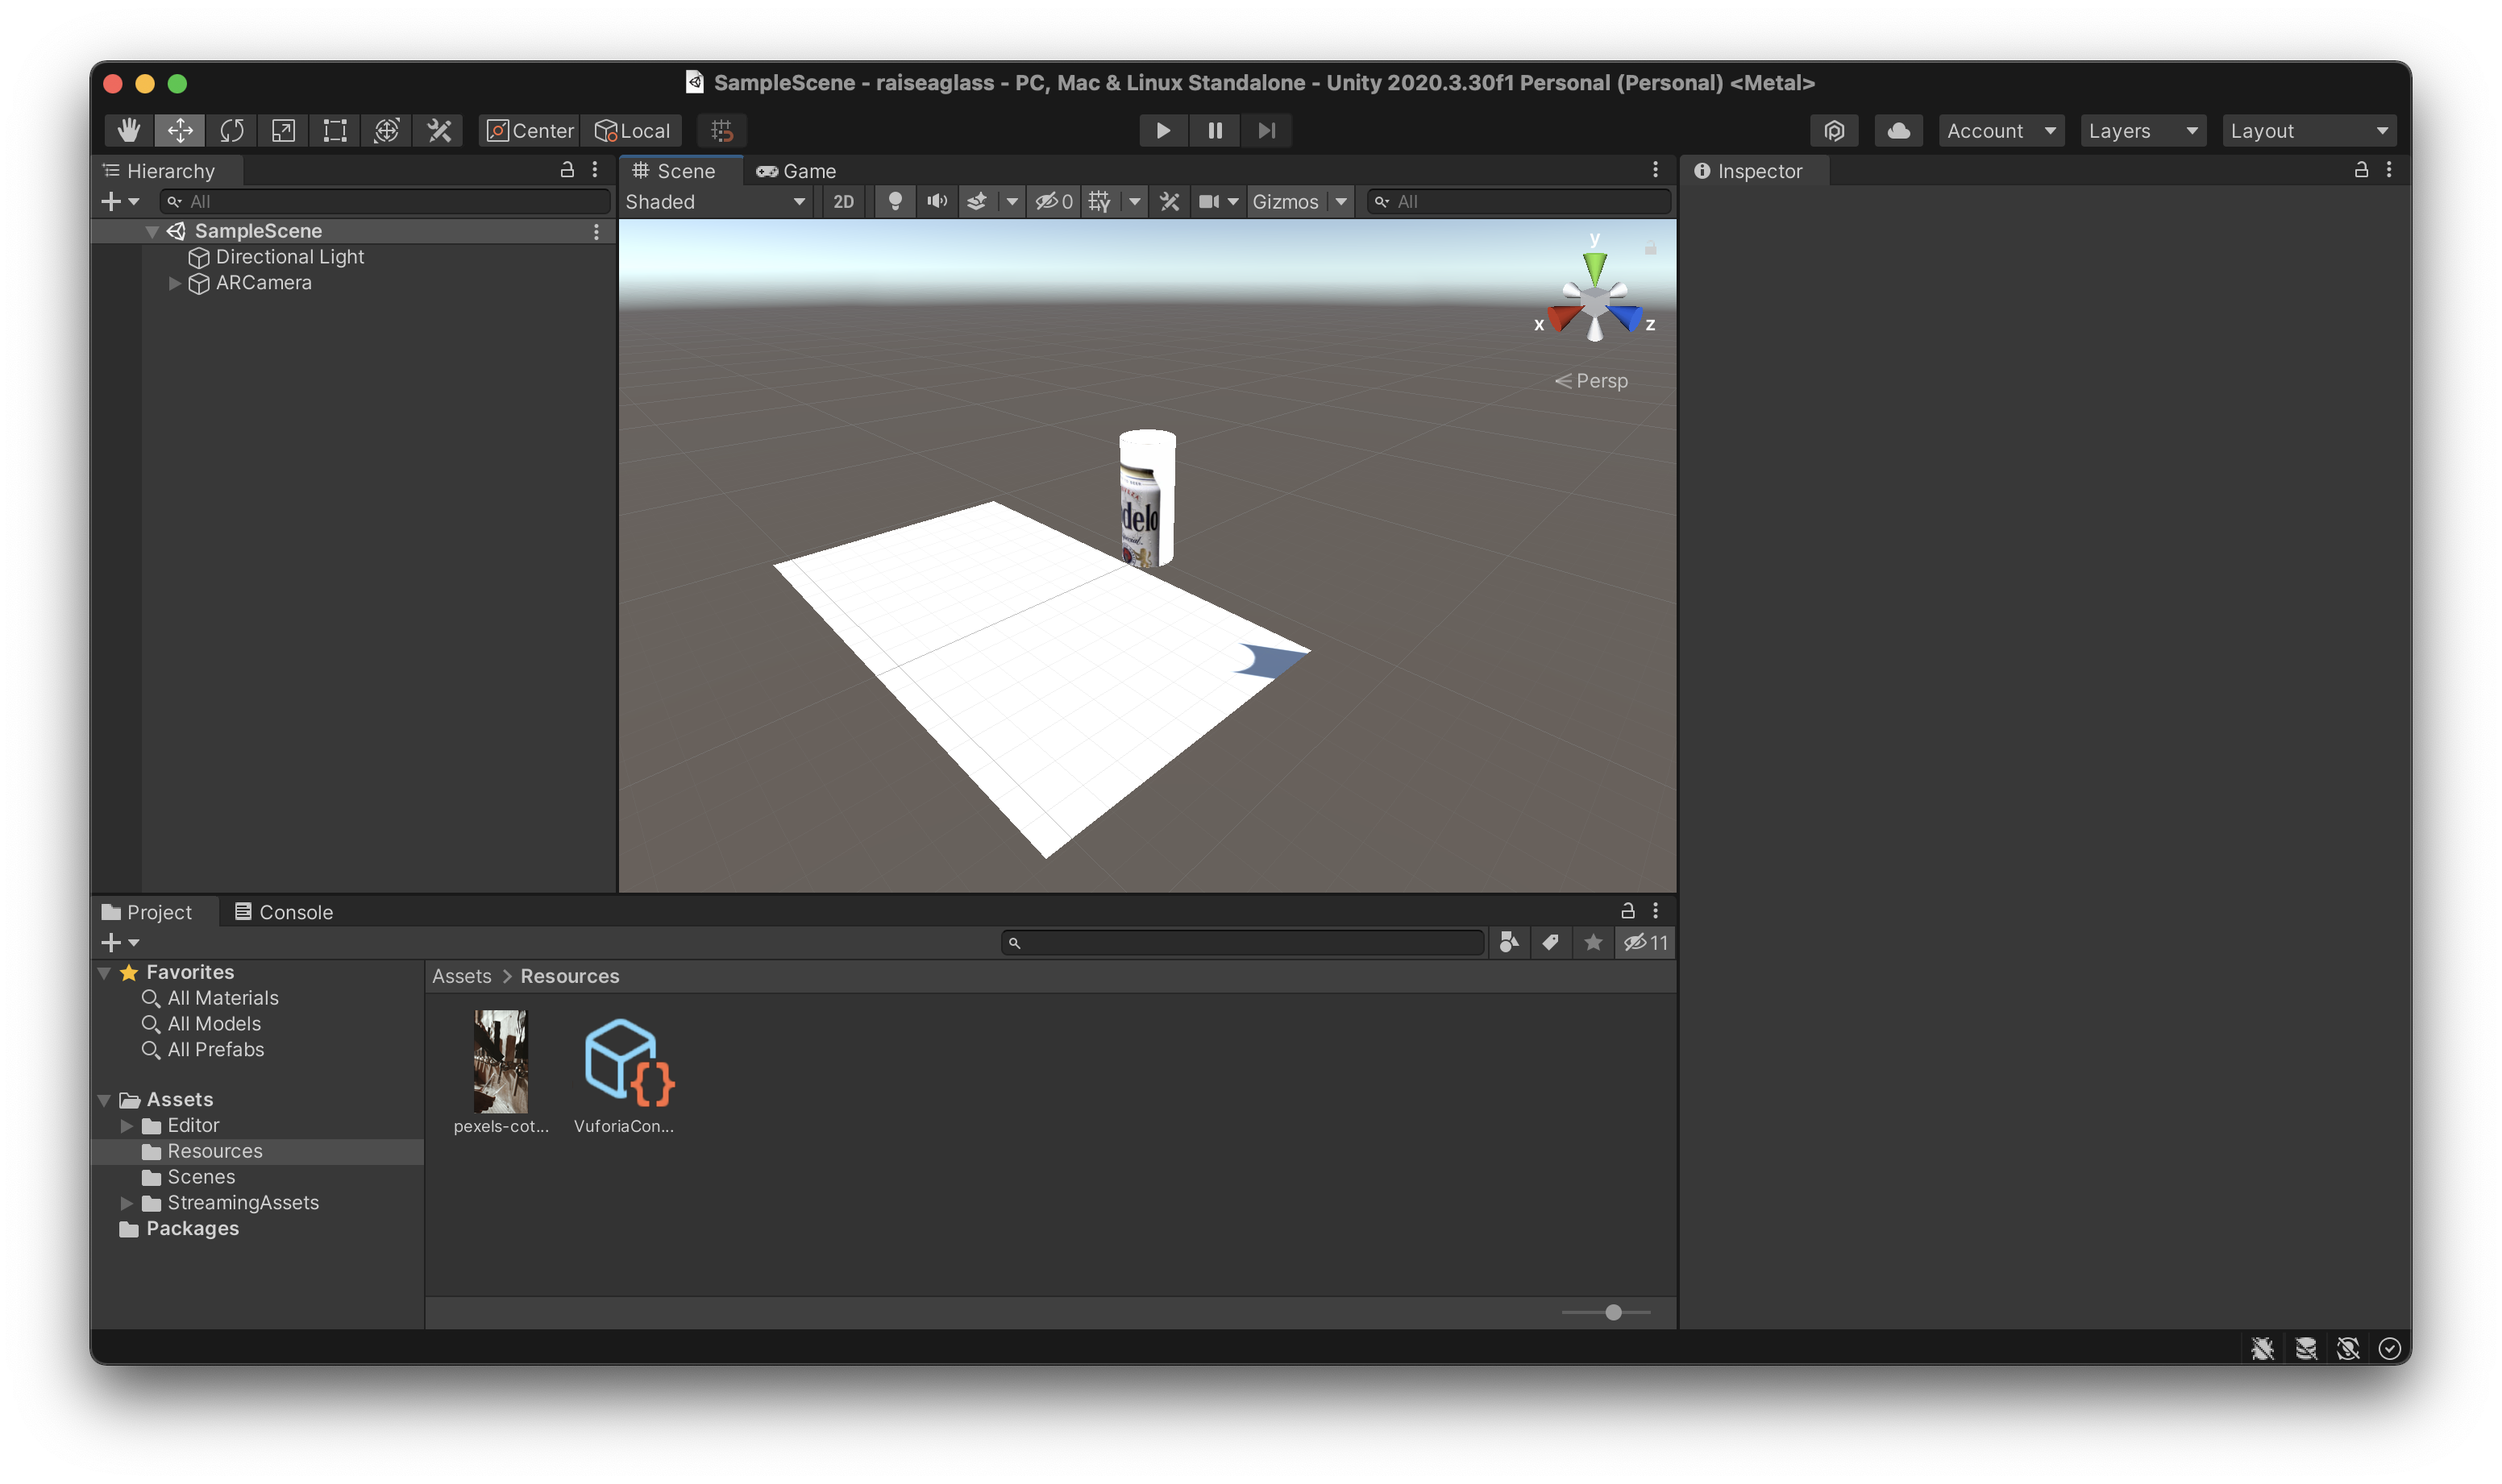
Task: Click the project icon size slider
Action: tap(1613, 1312)
